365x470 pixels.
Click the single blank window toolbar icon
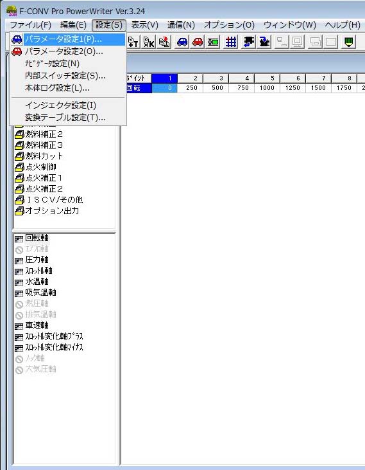tap(331, 42)
